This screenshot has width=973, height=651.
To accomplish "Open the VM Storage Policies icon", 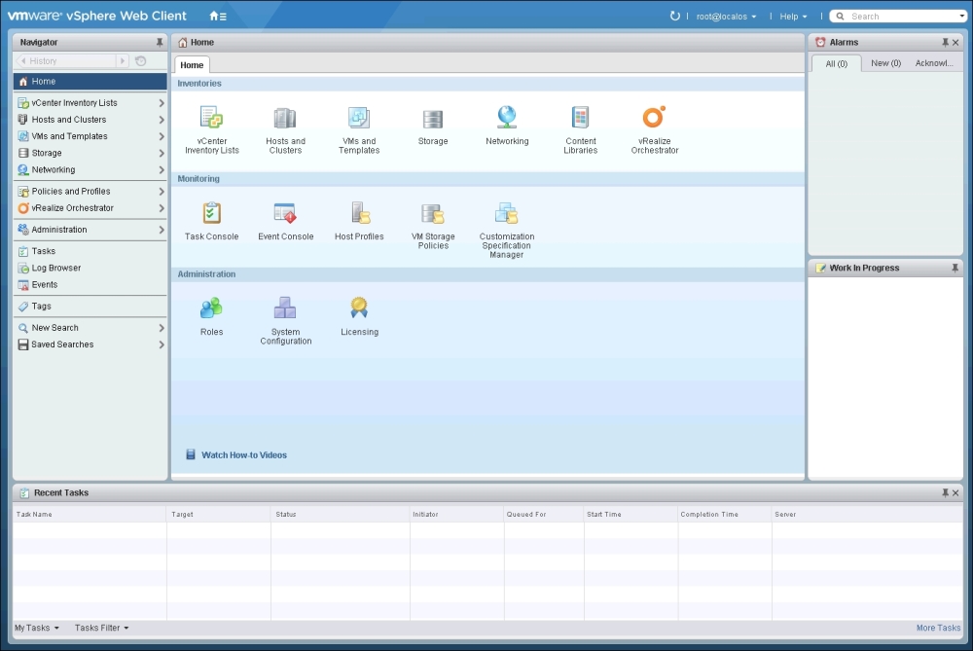I will pos(433,213).
